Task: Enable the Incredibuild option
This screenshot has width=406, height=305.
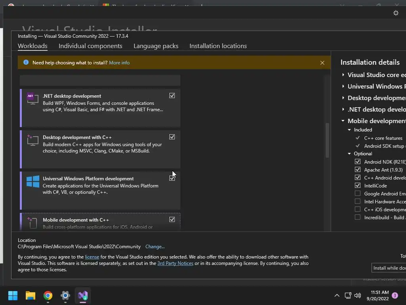Action: [x=358, y=217]
